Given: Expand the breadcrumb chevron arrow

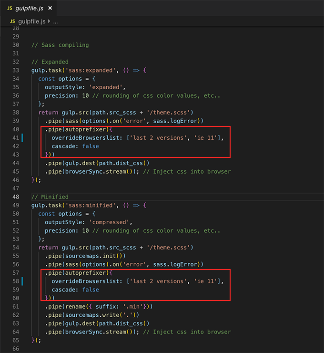Looking at the screenshot, I should pyautogui.click(x=49, y=21).
